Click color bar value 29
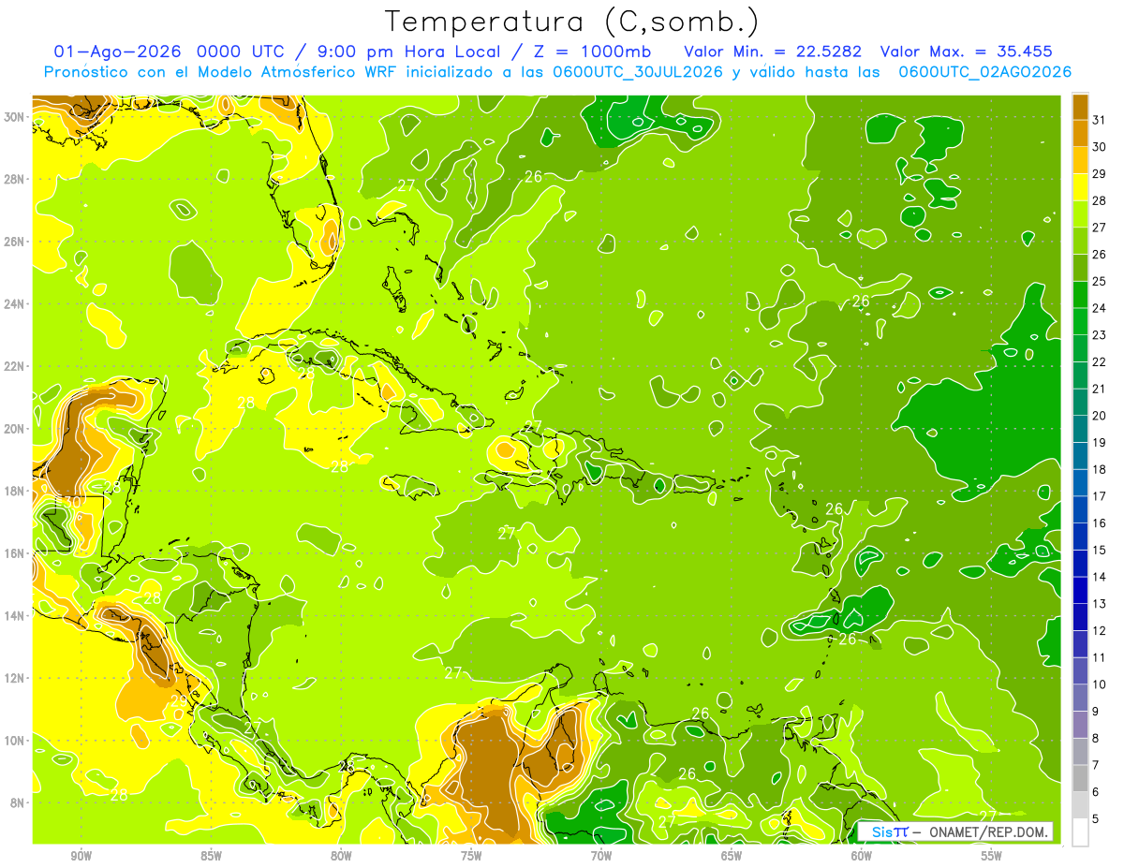Screen dimensions: 1124x868 1100,173
